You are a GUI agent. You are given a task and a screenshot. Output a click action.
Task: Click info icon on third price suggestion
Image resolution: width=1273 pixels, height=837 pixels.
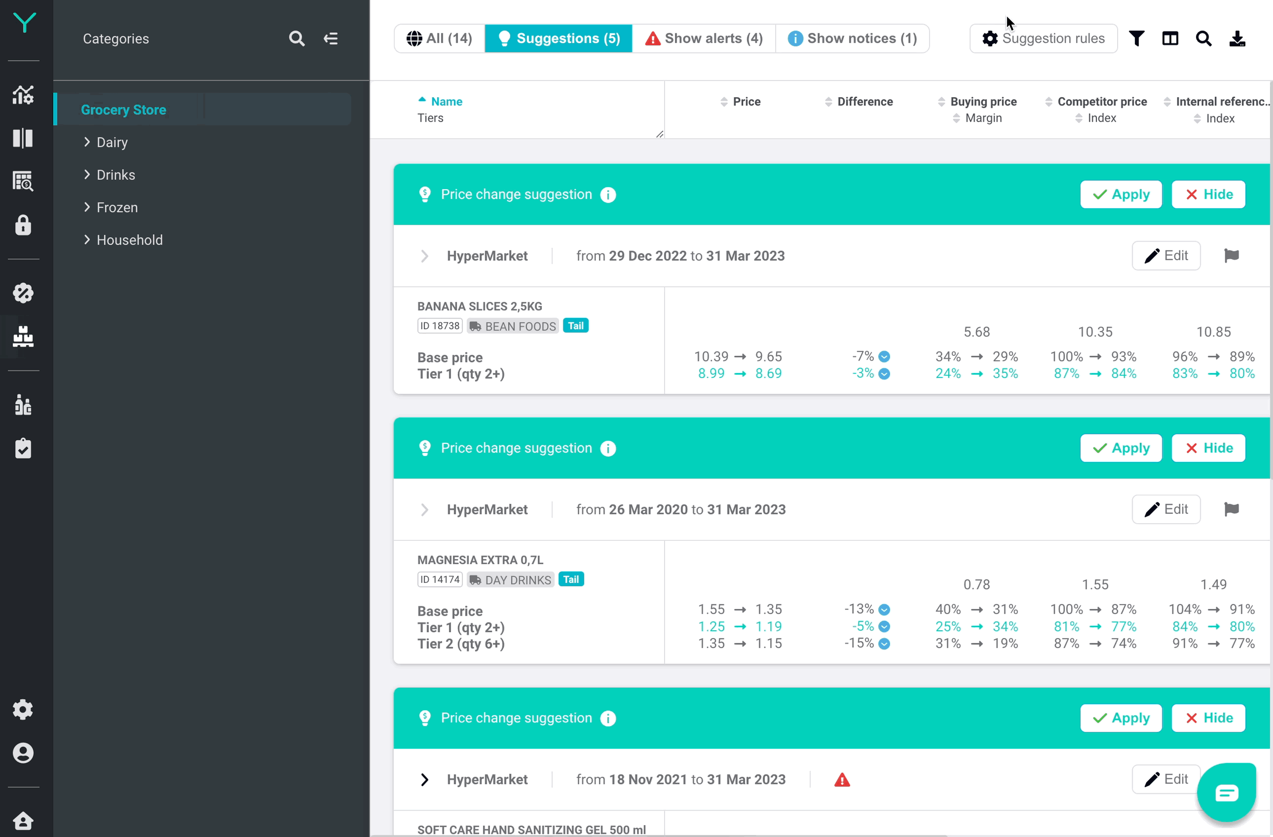(x=608, y=718)
